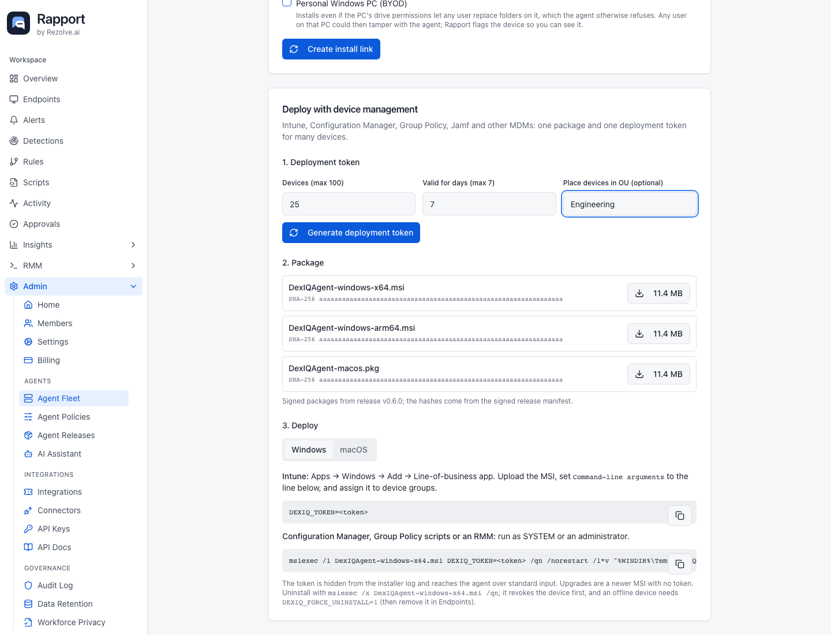Click Generate deployment token
The width and height of the screenshot is (831, 635).
tap(351, 233)
